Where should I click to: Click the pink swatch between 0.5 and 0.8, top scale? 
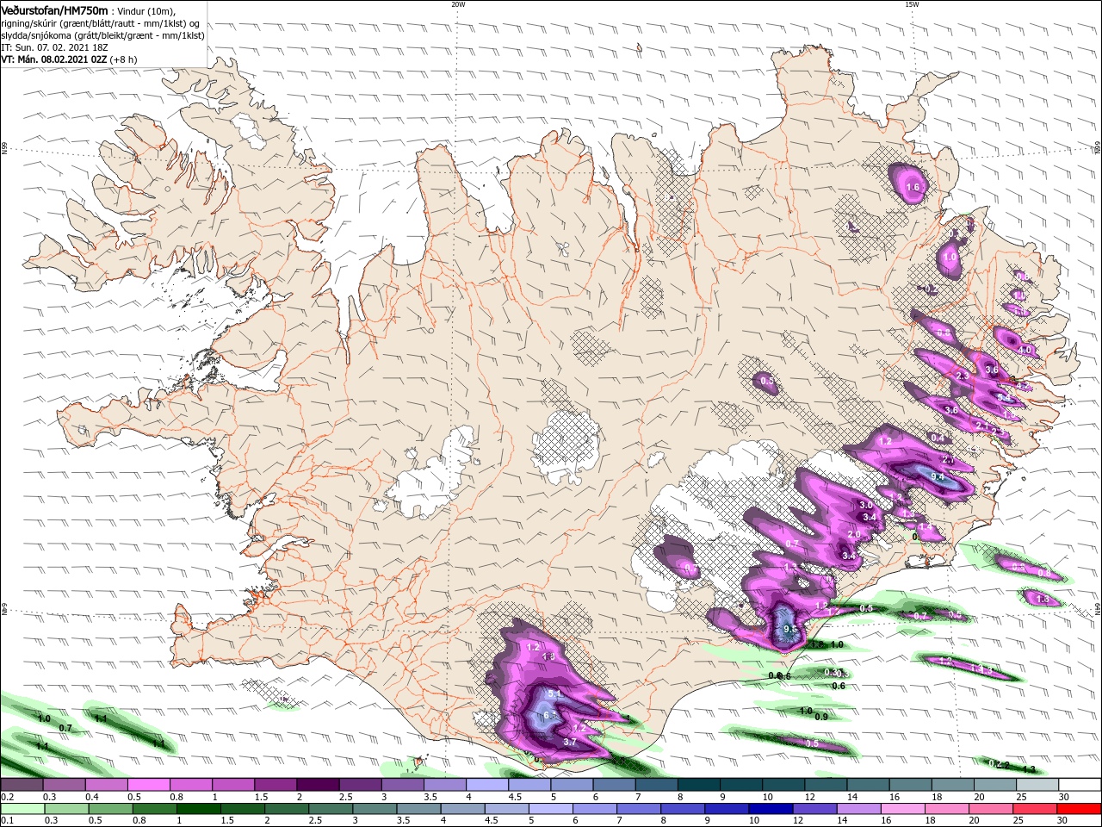pyautogui.click(x=149, y=785)
